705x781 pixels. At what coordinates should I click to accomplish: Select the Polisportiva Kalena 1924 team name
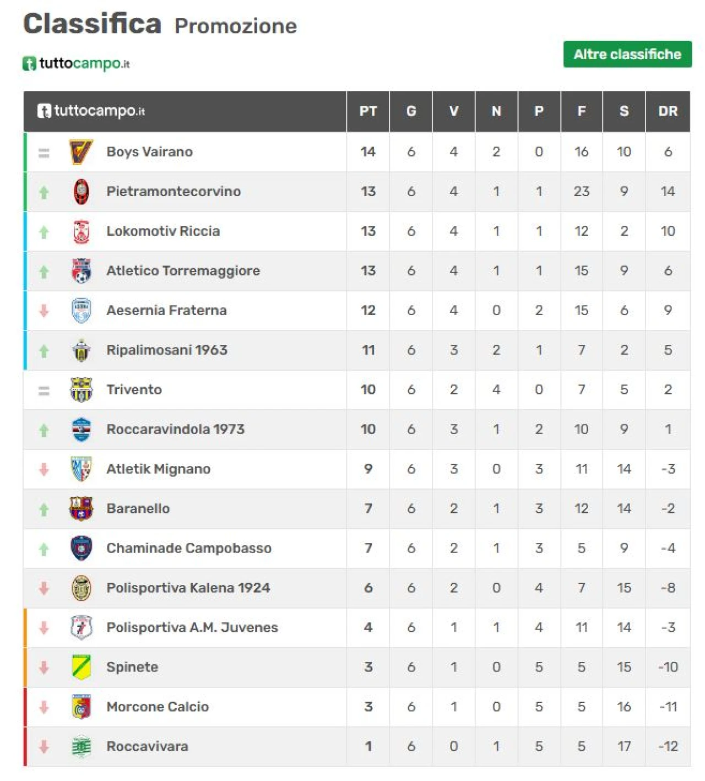click(188, 588)
